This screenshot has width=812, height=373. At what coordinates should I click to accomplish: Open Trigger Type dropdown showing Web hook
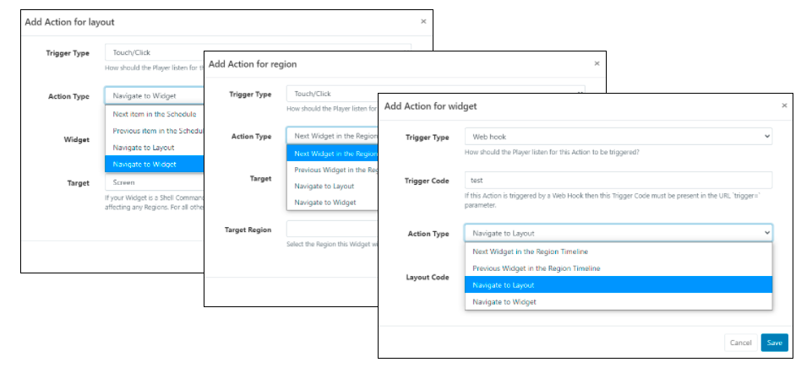tap(619, 137)
